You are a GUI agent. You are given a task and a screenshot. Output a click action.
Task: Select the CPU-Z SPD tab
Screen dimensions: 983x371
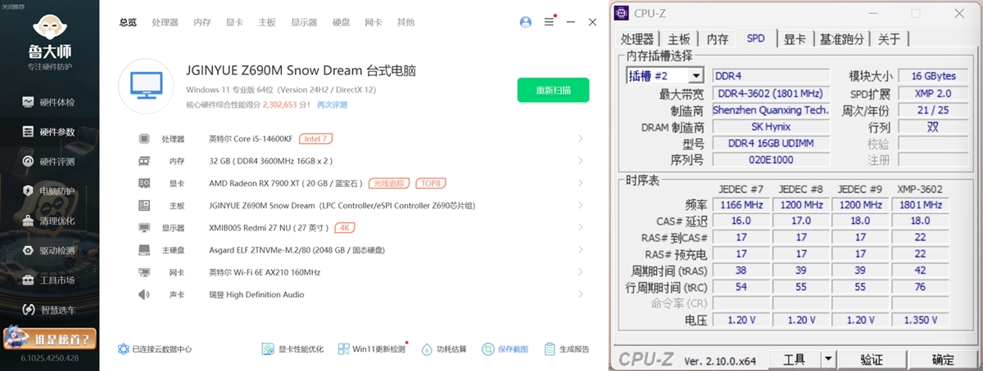[x=755, y=38]
